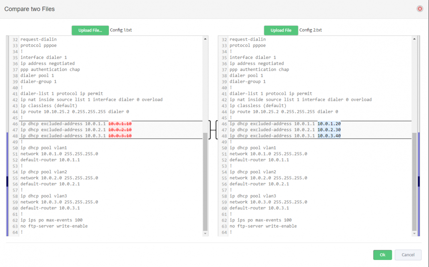Close the Compare two Files dialog
429x267 pixels.
coord(420,8)
